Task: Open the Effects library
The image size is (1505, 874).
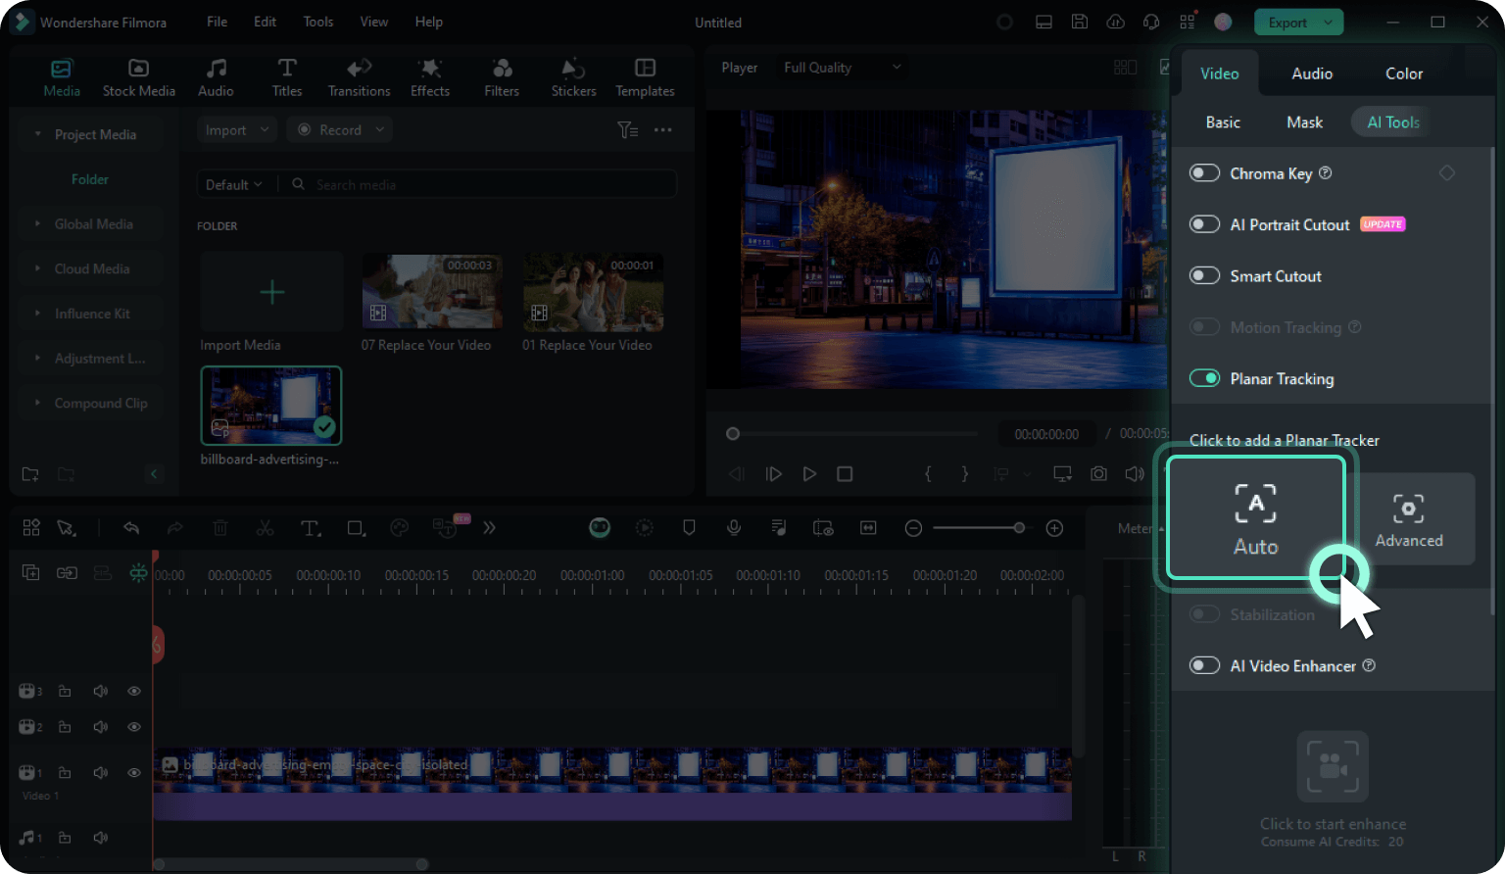Action: click(x=430, y=77)
